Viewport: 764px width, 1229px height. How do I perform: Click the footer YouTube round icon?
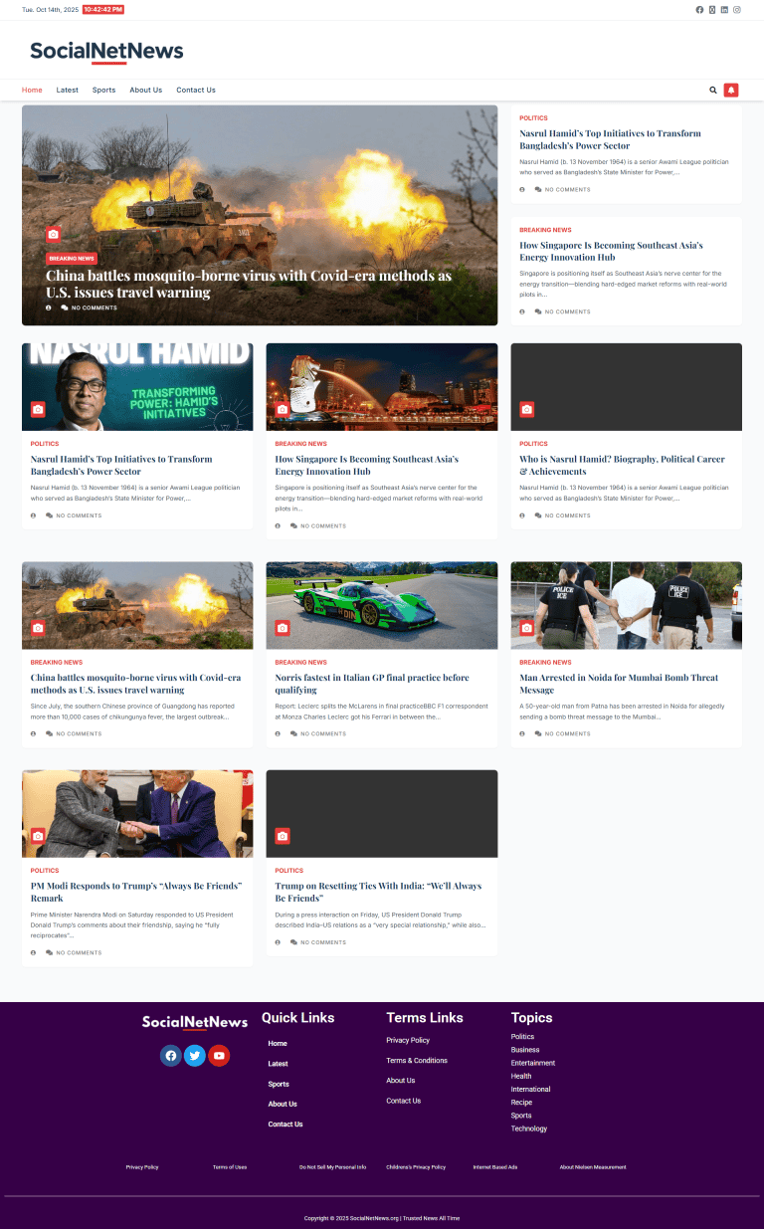click(x=219, y=1056)
